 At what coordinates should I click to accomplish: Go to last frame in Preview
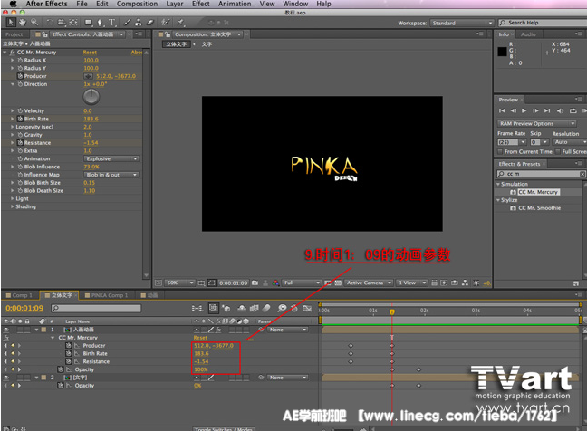tap(547, 110)
